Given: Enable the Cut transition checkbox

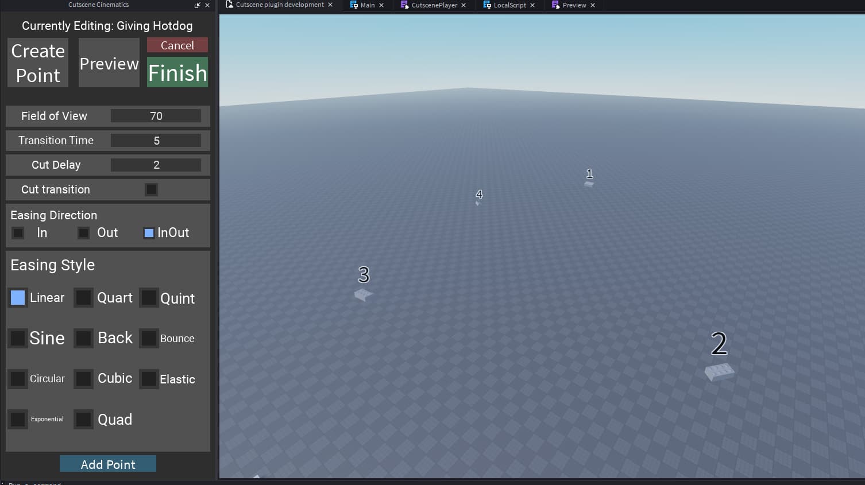Looking at the screenshot, I should tap(151, 189).
